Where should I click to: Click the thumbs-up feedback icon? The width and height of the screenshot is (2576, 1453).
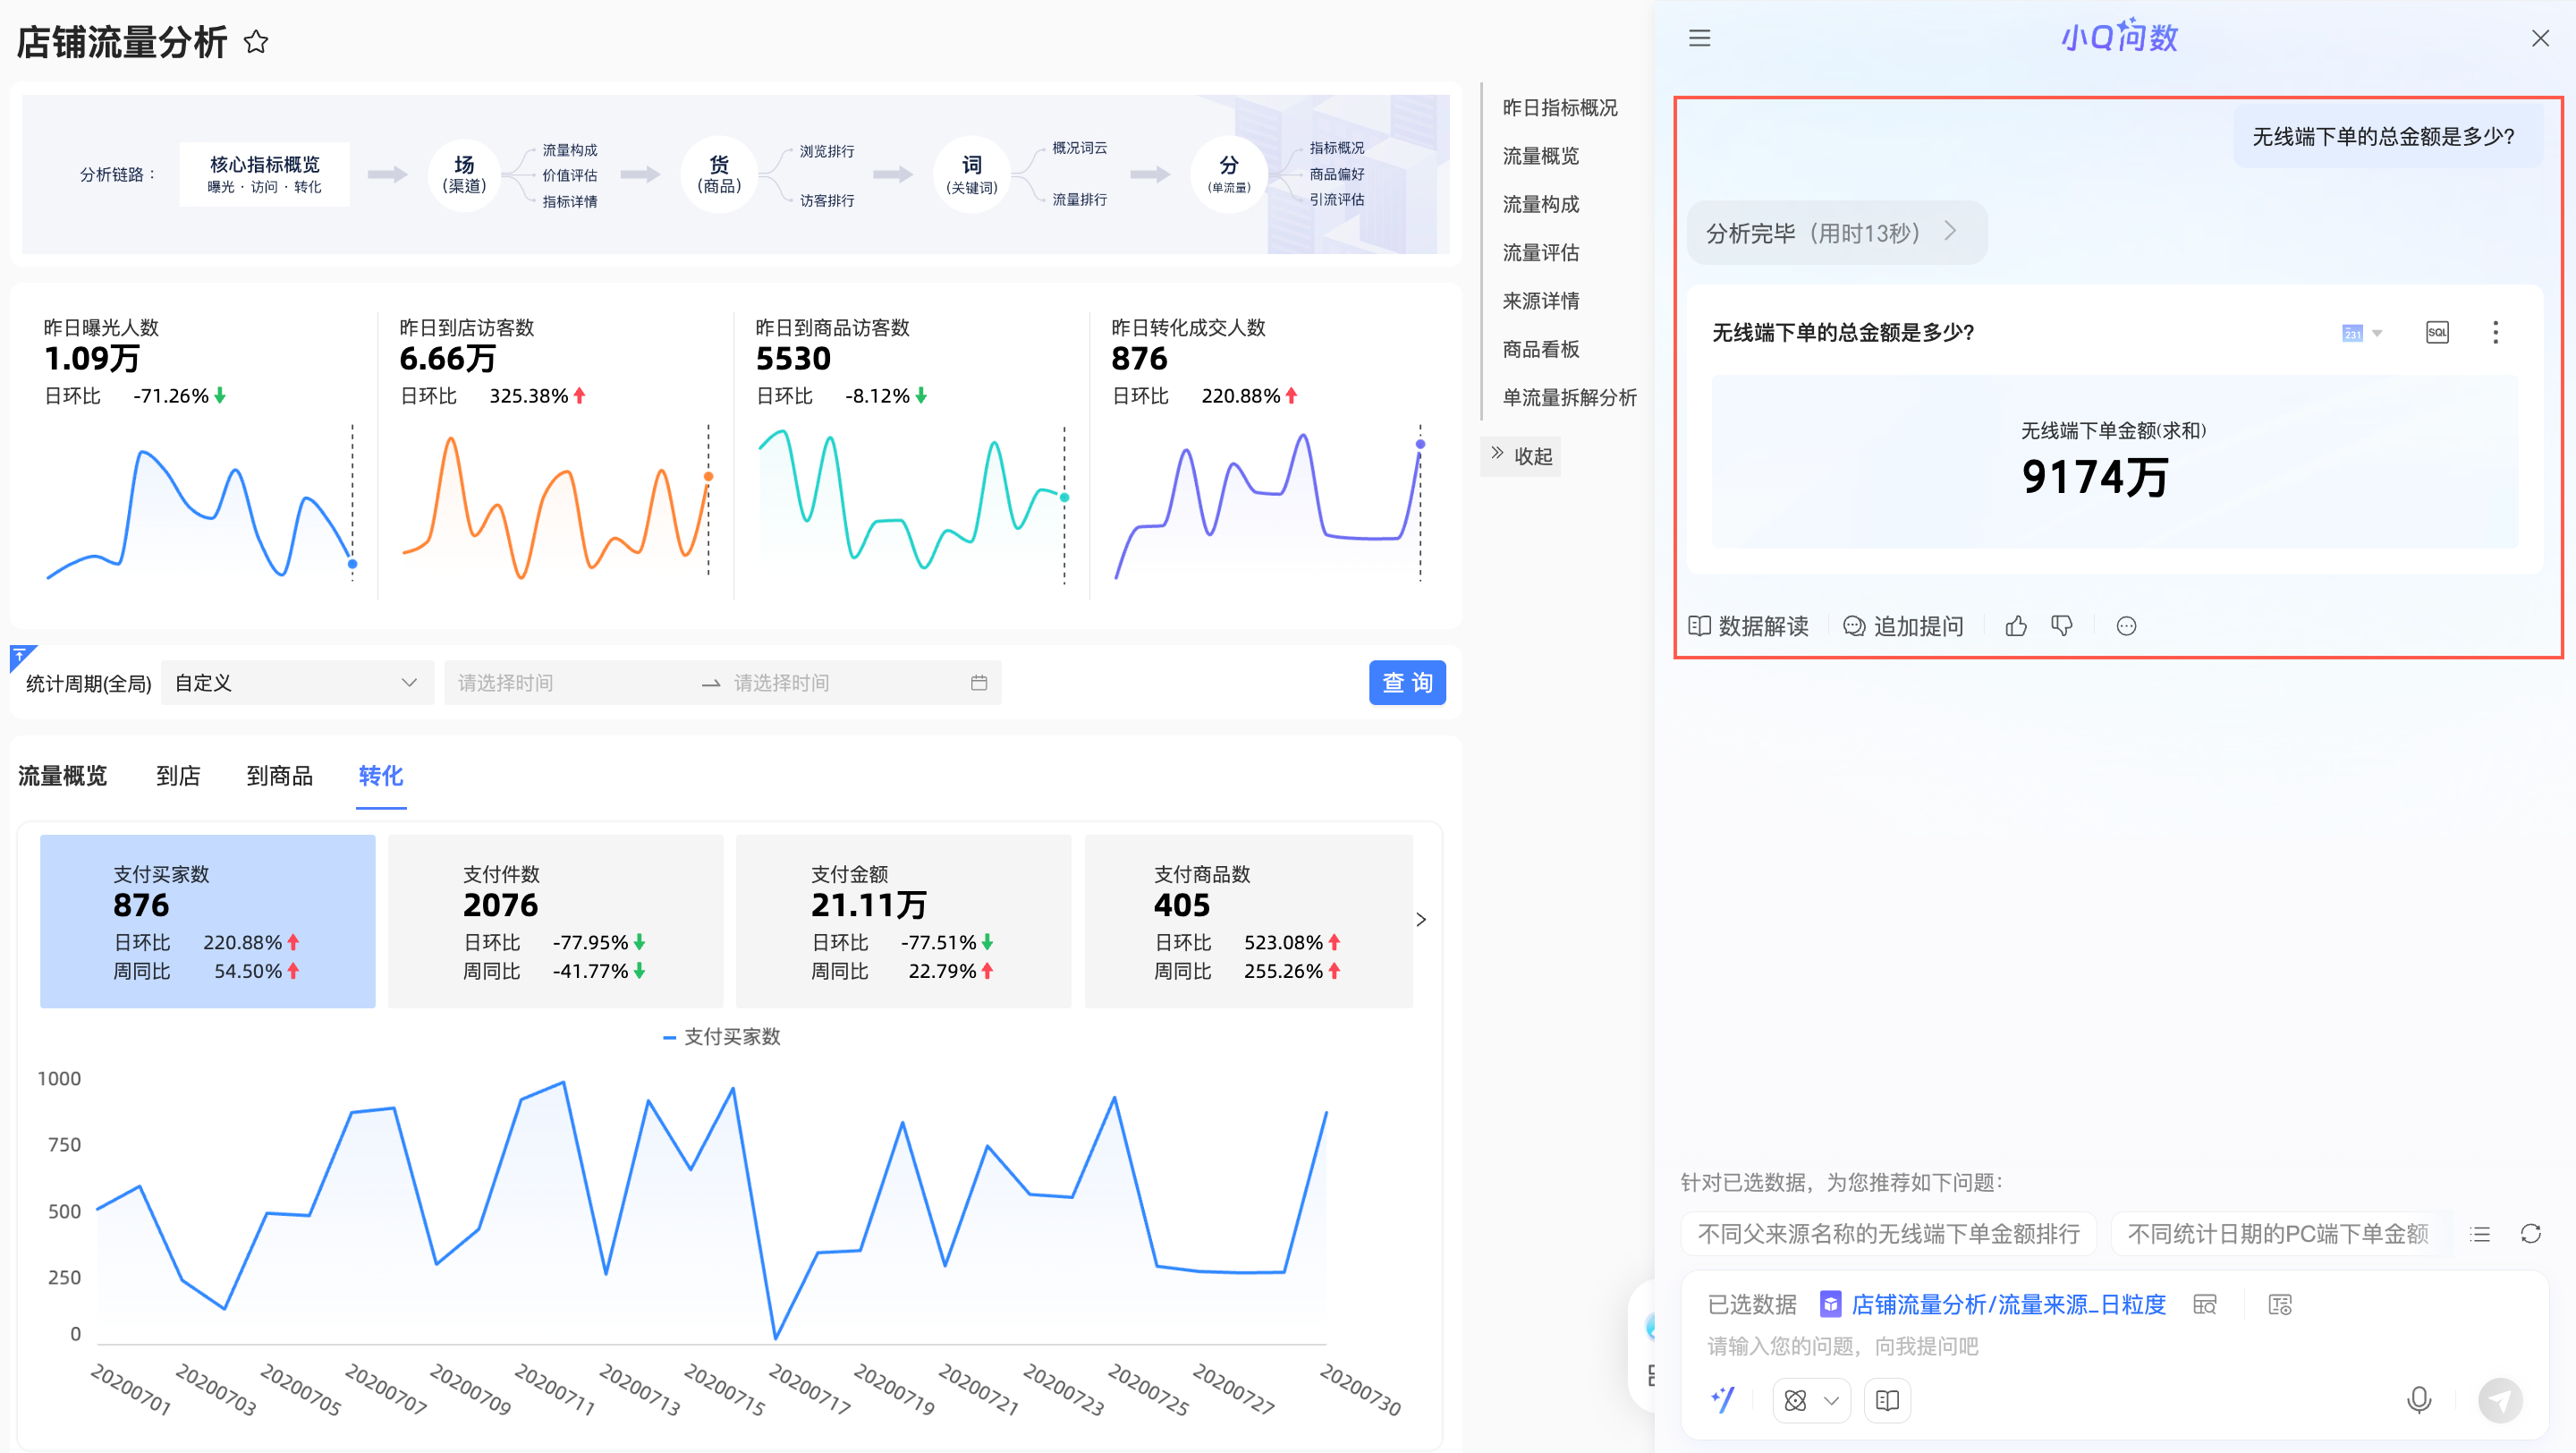2016,626
